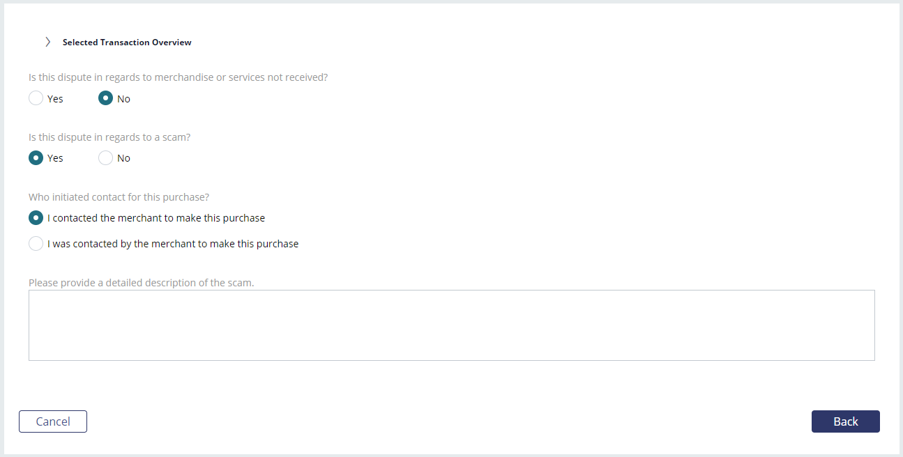The height and width of the screenshot is (457, 903).
Task: Go back using the Back button
Action: tap(846, 421)
